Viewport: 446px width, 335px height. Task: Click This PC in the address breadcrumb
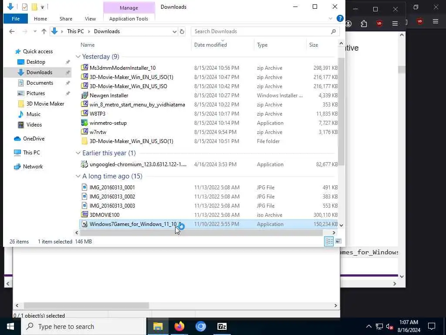tap(75, 31)
